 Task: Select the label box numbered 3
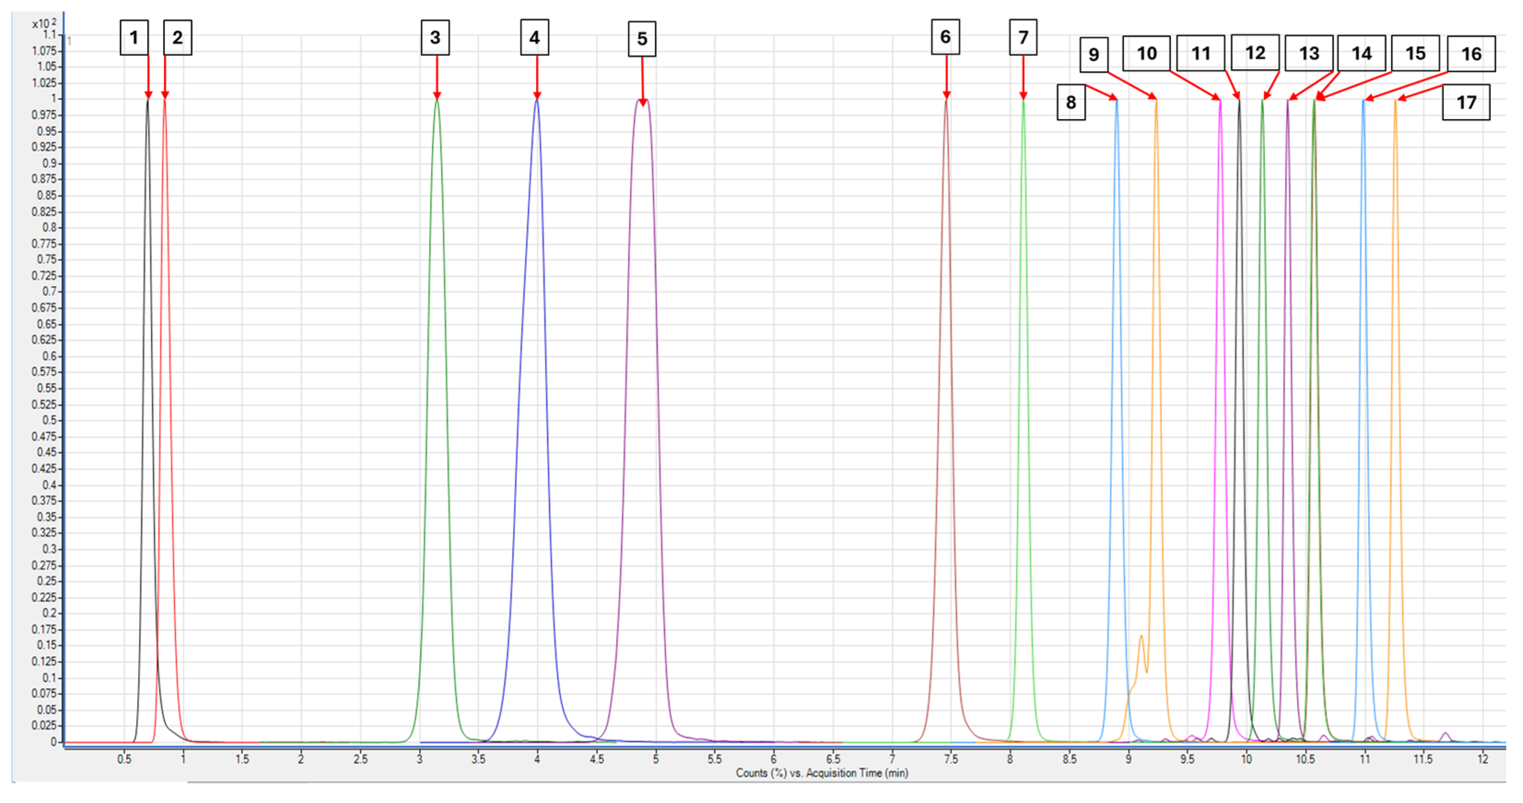(x=435, y=38)
